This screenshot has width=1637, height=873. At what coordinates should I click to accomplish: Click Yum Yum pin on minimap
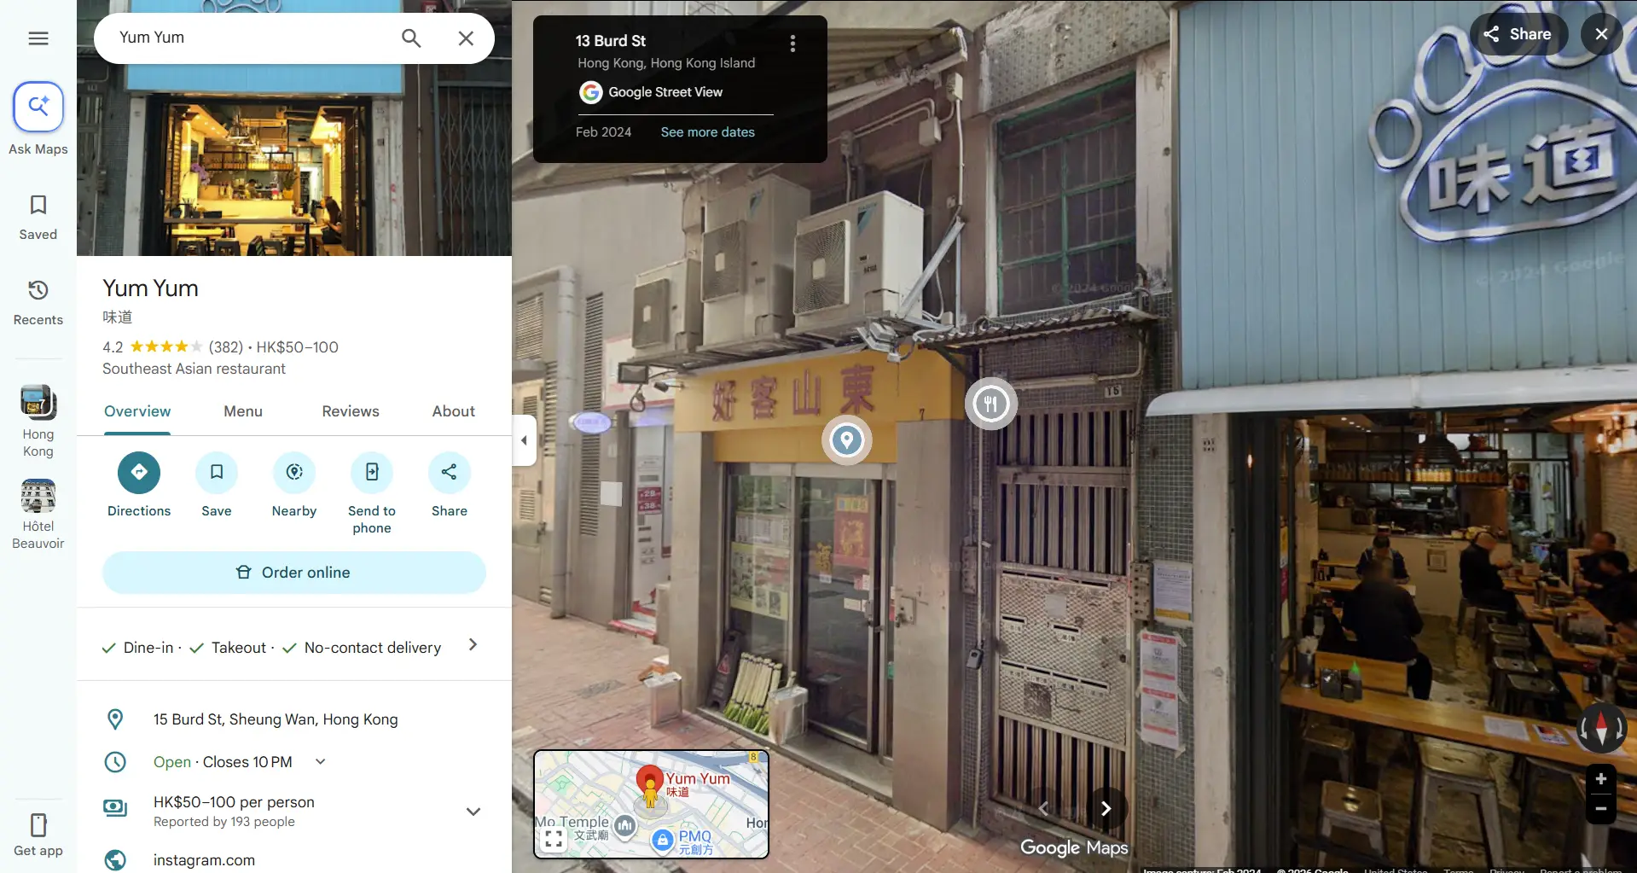(x=650, y=782)
